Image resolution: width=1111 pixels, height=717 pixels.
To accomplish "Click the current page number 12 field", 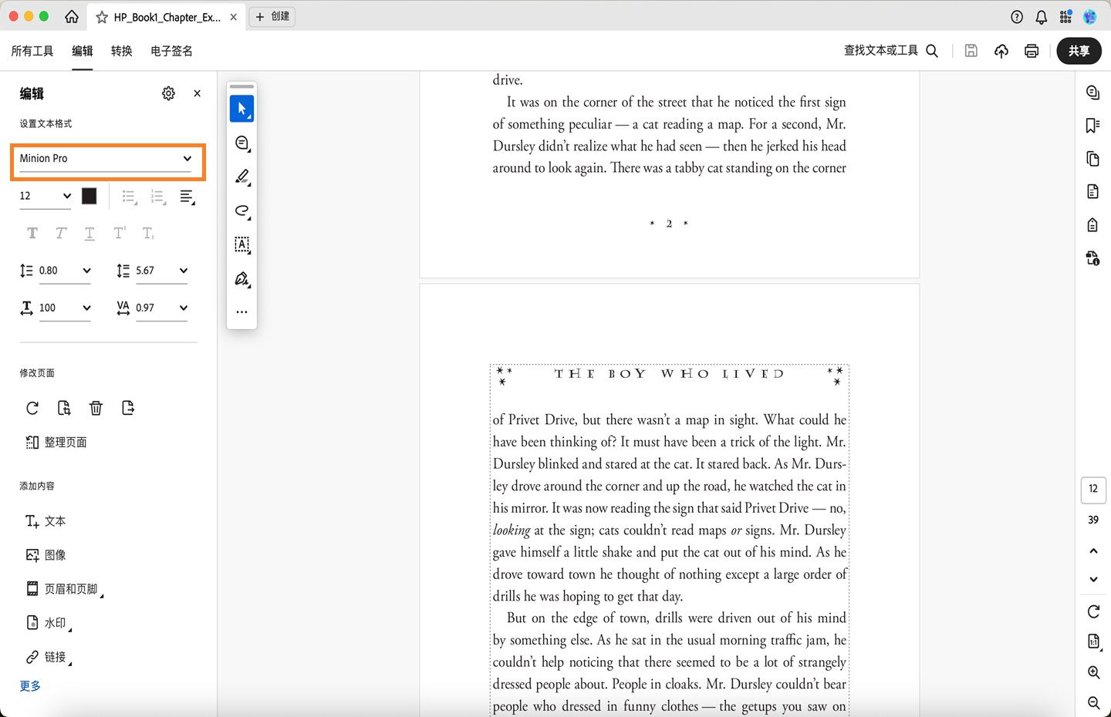I will (x=1093, y=489).
